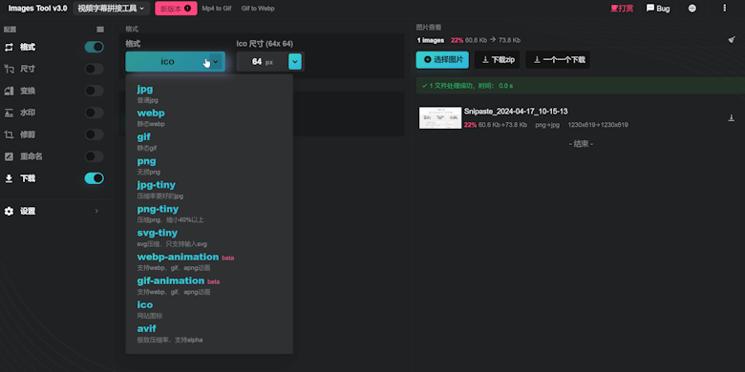Enable the 尺寸 size toggle

point(94,69)
